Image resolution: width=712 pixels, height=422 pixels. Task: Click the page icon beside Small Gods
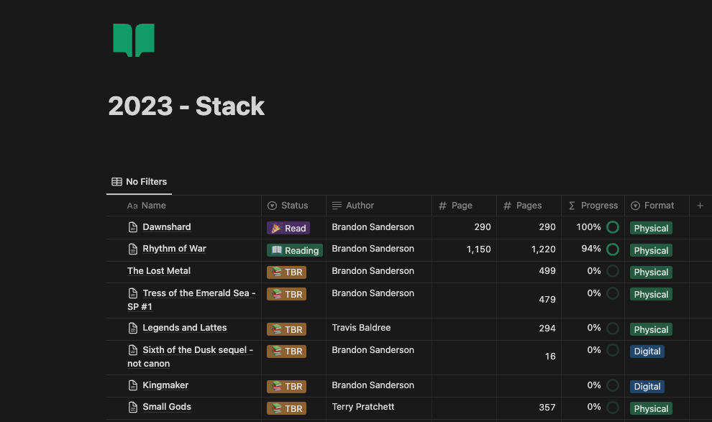tap(132, 407)
